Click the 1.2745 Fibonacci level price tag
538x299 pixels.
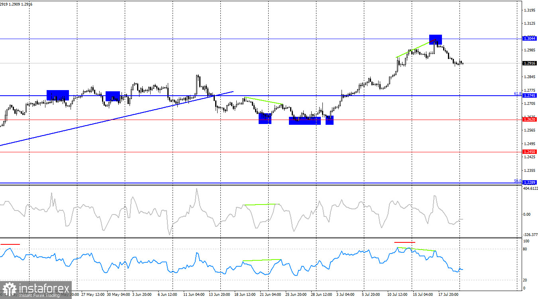530,96
